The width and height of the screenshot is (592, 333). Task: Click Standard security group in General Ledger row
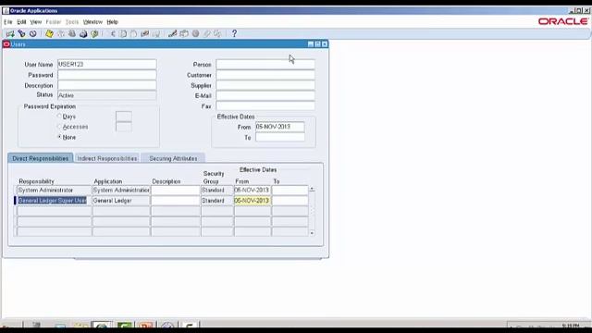tap(217, 201)
